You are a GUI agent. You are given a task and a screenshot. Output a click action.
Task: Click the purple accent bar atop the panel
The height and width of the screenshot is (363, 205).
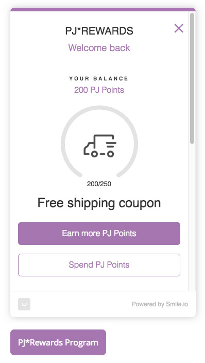click(x=103, y=9)
